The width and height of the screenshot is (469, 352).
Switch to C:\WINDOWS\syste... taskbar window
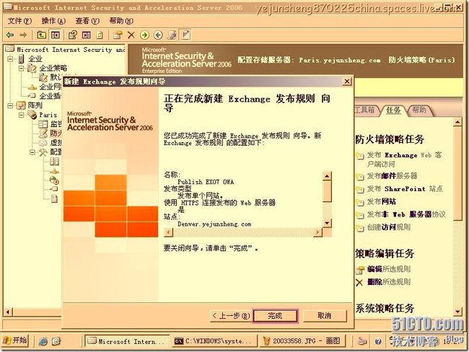coord(213,341)
